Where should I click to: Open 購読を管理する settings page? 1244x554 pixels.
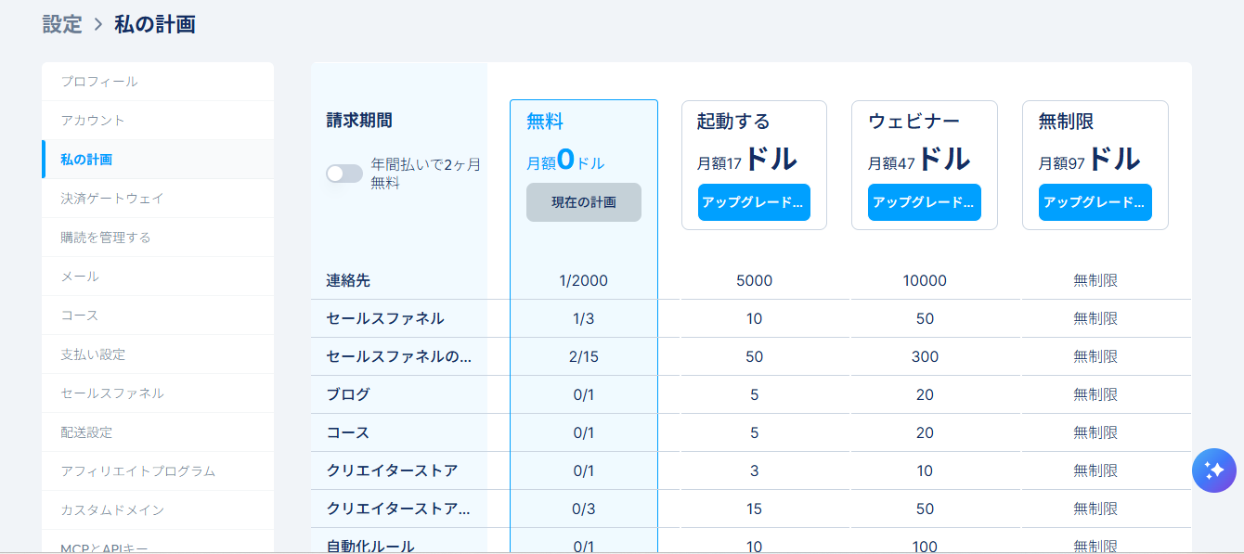pos(158,238)
